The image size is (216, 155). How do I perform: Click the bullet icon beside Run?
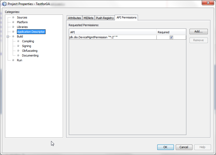[13, 60]
